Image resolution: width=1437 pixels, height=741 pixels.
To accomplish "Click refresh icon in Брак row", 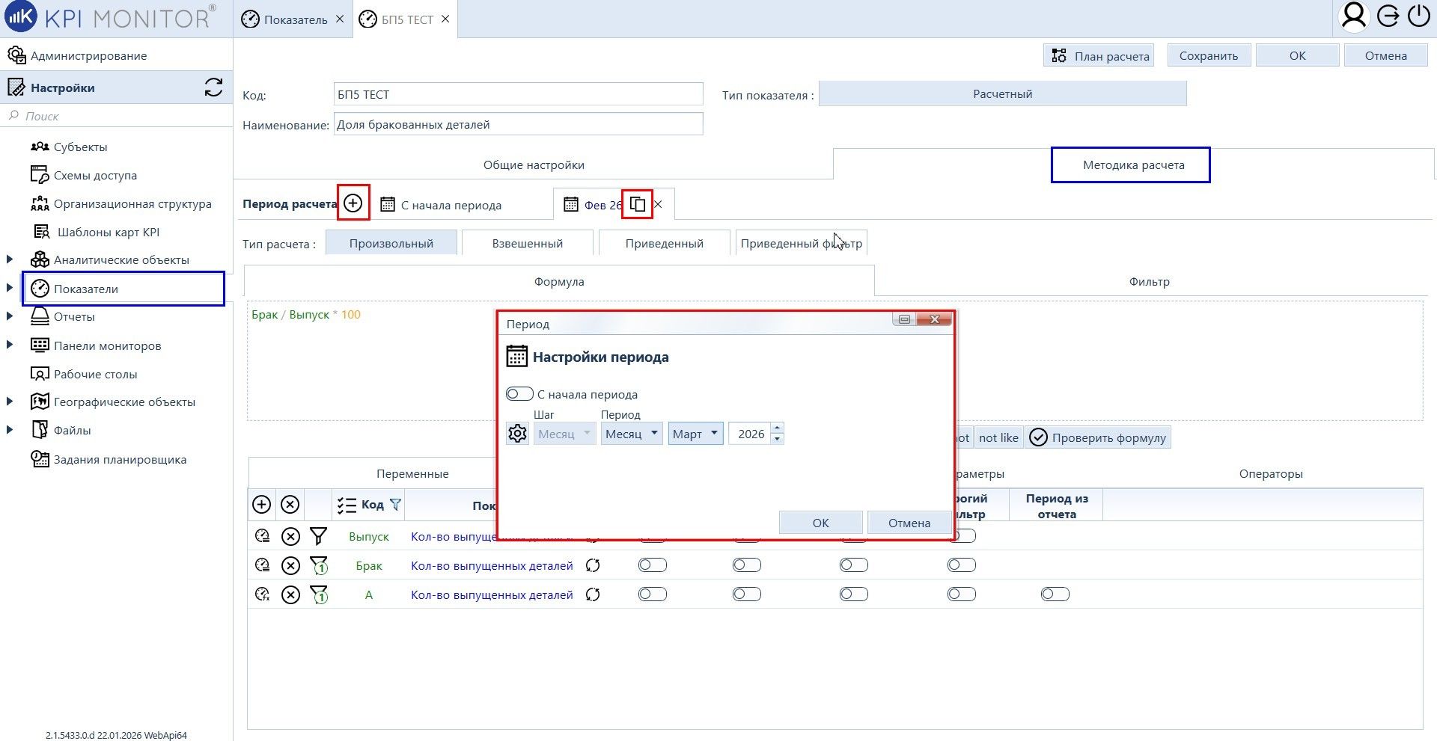I will pyautogui.click(x=593, y=566).
